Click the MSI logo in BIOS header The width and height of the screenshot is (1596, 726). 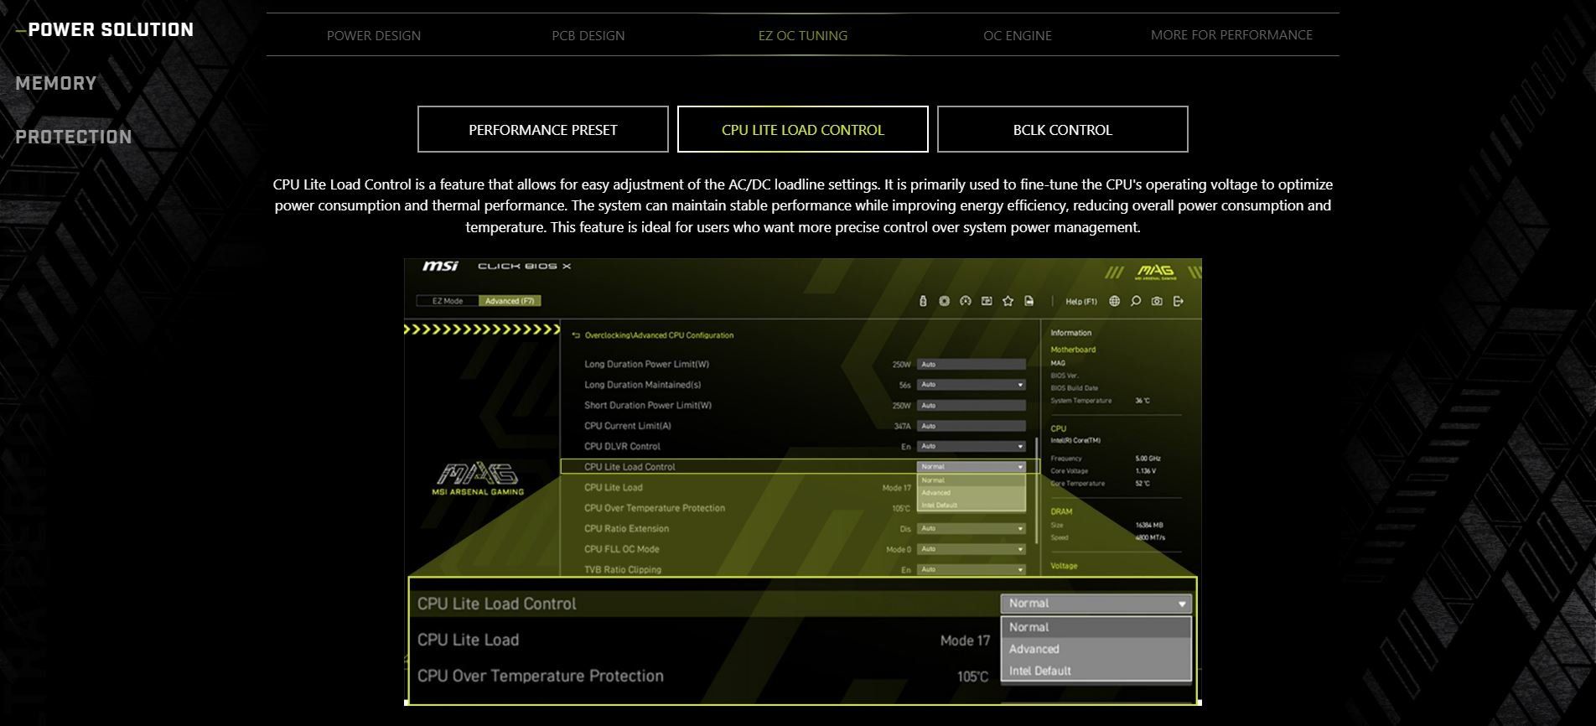tap(440, 266)
